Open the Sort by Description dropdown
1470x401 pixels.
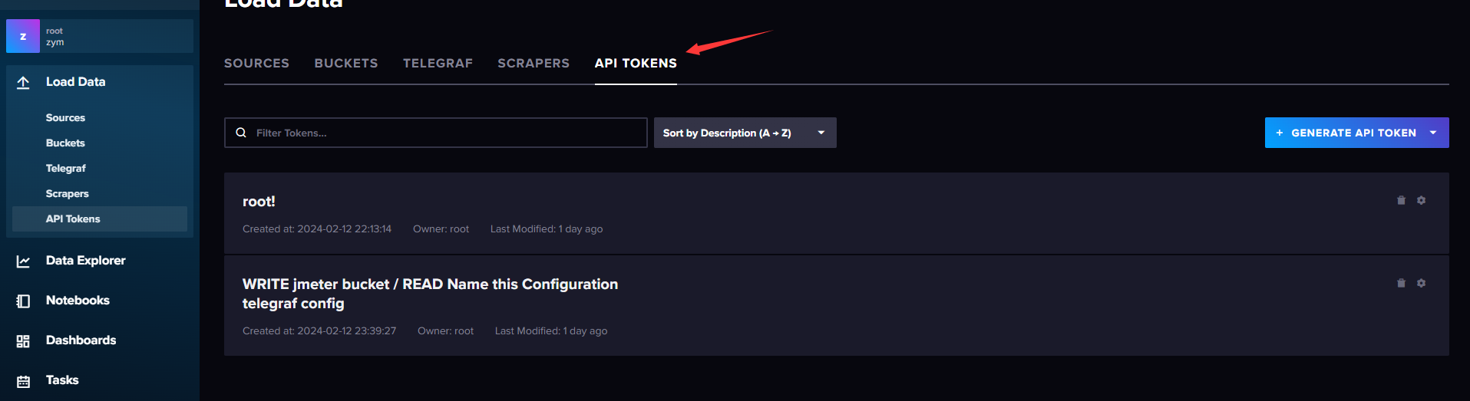pos(745,133)
